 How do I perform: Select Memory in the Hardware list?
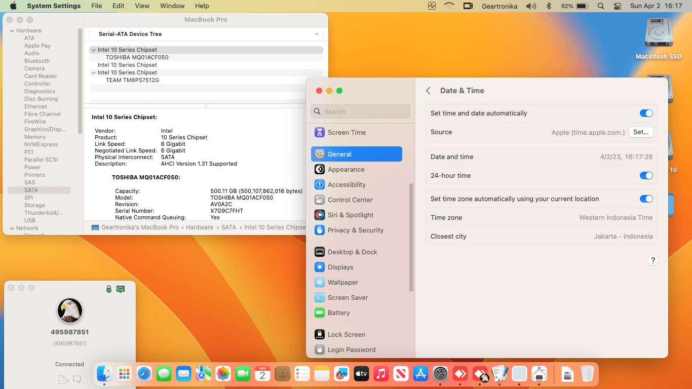(x=35, y=137)
